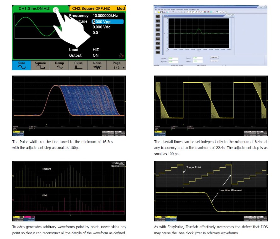Click the topmost waveform icon in EasyWave sidebar
Image resolution: width=280 pixels, height=239 pixels.
click(x=158, y=16)
